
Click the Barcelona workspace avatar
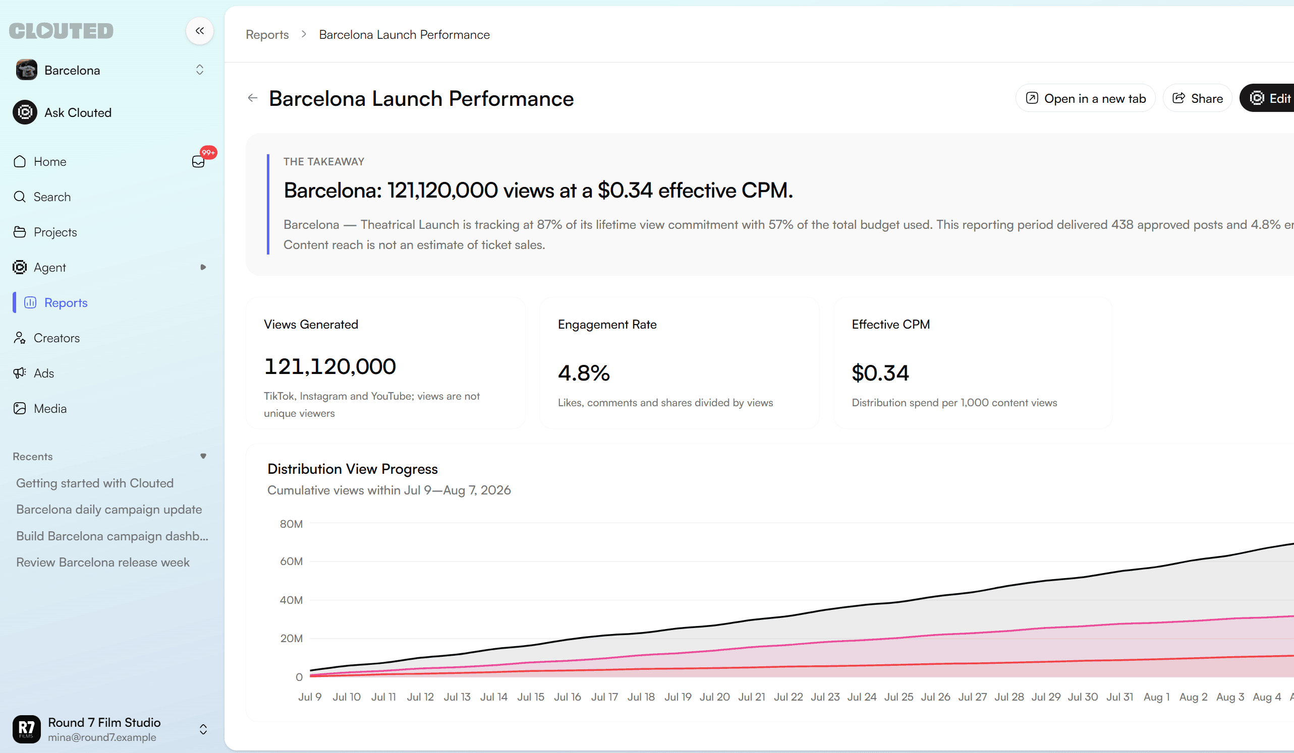pos(26,70)
